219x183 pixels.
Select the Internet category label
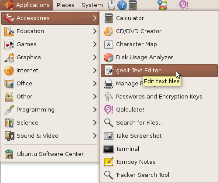[27, 71]
